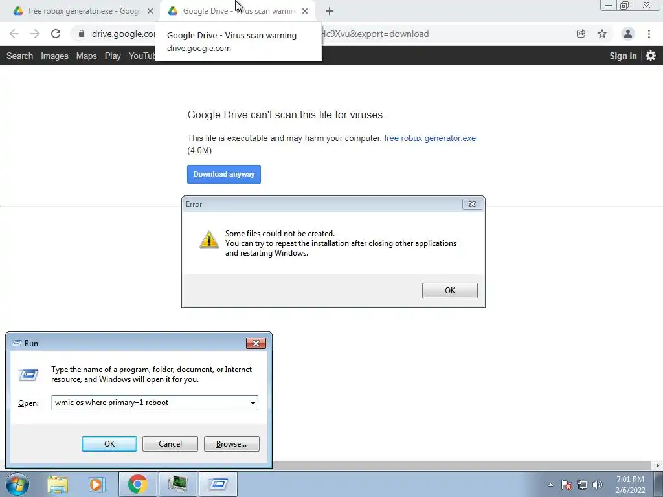Open the Chrome profile avatar icon

[628, 34]
